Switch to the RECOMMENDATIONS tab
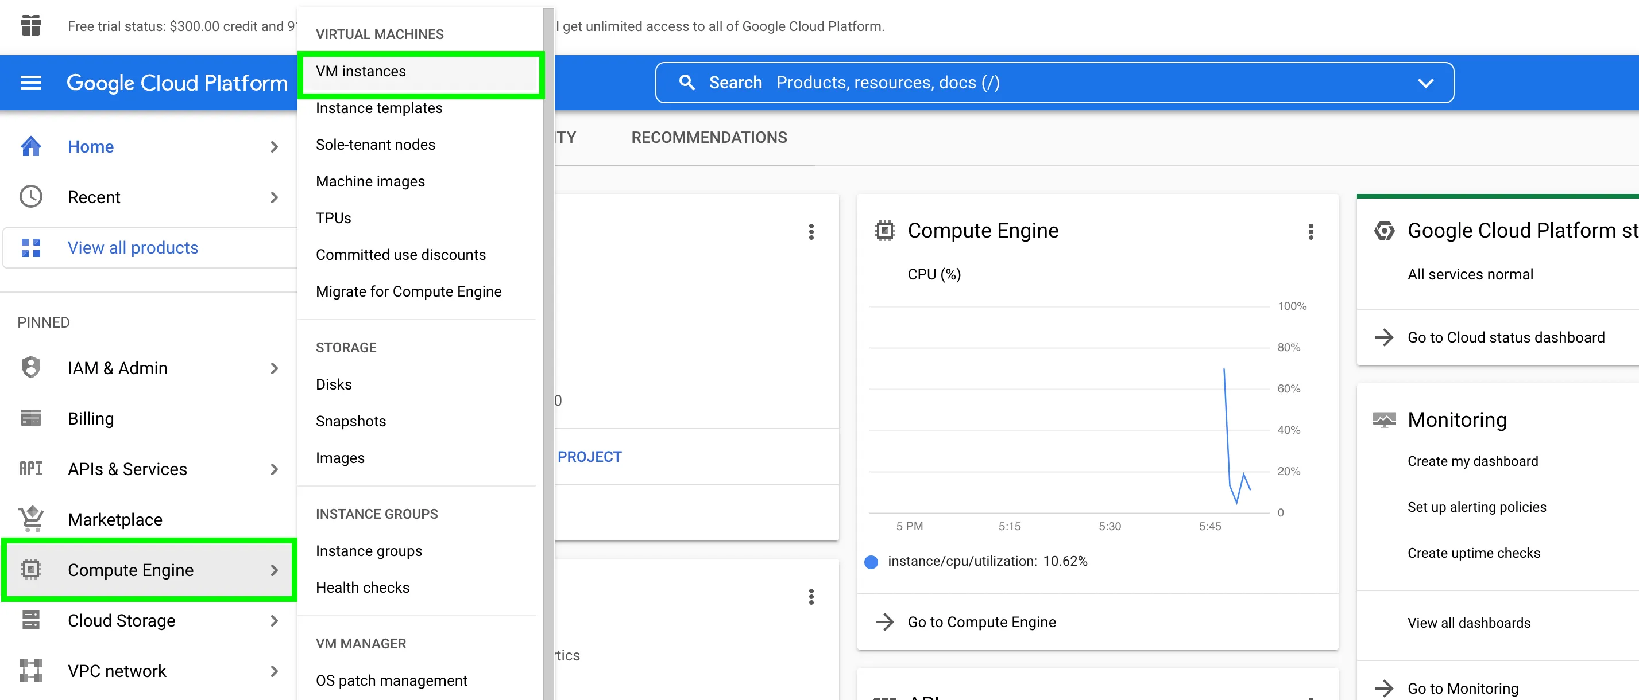Image resolution: width=1639 pixels, height=700 pixels. (x=709, y=137)
